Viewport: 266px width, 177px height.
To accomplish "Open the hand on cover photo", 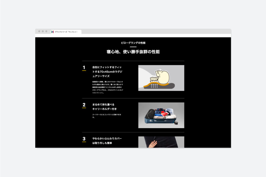I will pos(161,142).
